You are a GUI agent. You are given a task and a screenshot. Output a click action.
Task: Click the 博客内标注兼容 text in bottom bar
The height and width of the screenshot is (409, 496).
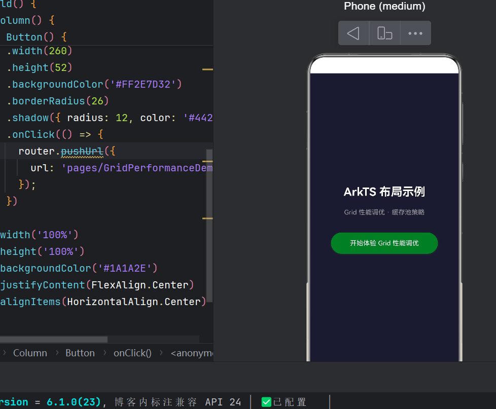(x=156, y=402)
